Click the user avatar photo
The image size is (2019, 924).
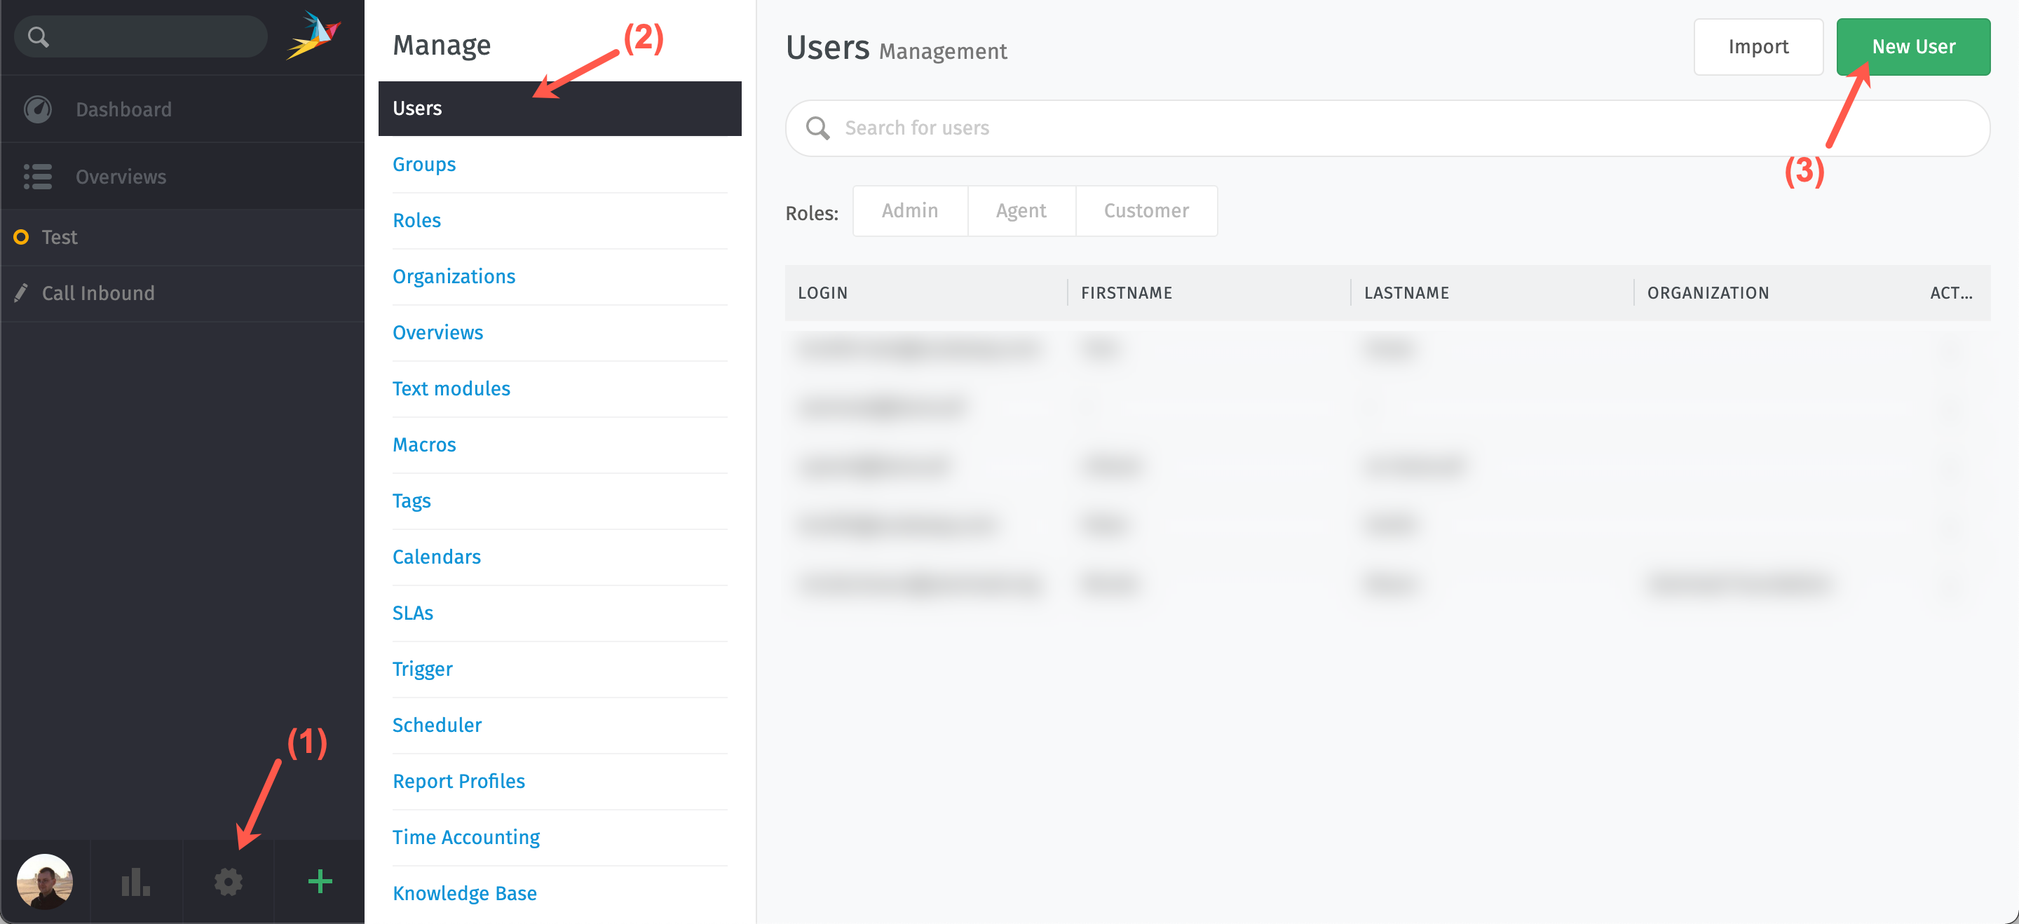click(46, 882)
